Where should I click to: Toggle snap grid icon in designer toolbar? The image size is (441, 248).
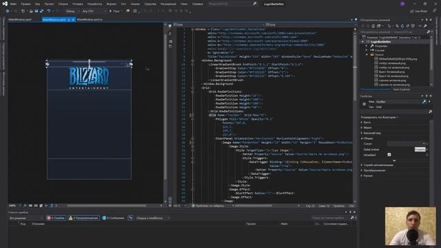coord(30,205)
